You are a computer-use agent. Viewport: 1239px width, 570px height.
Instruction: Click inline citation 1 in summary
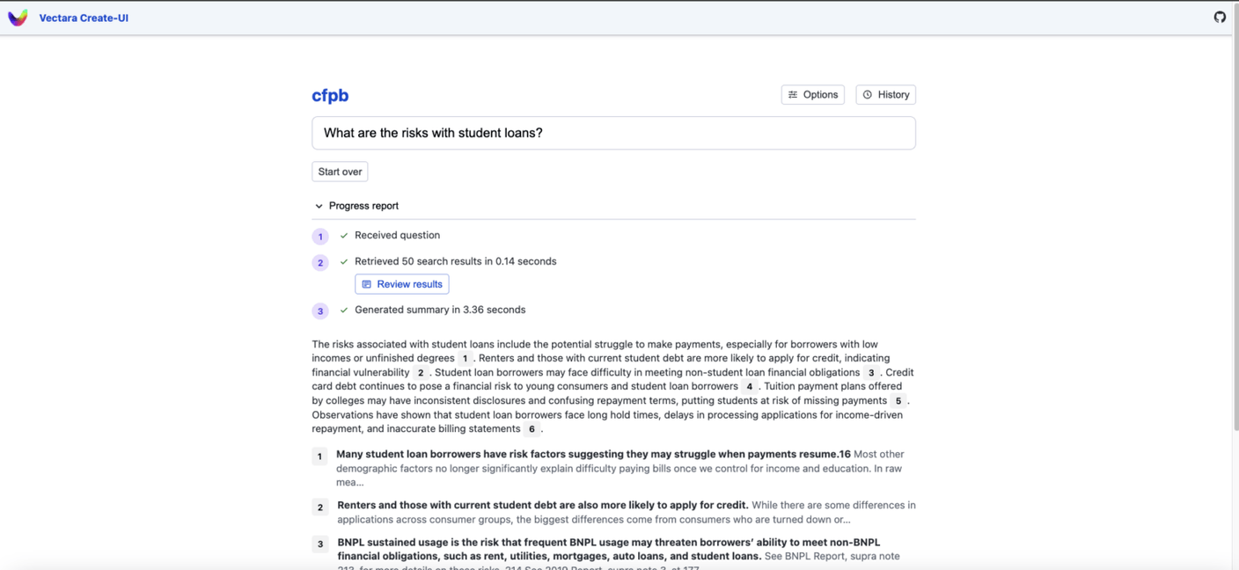465,359
